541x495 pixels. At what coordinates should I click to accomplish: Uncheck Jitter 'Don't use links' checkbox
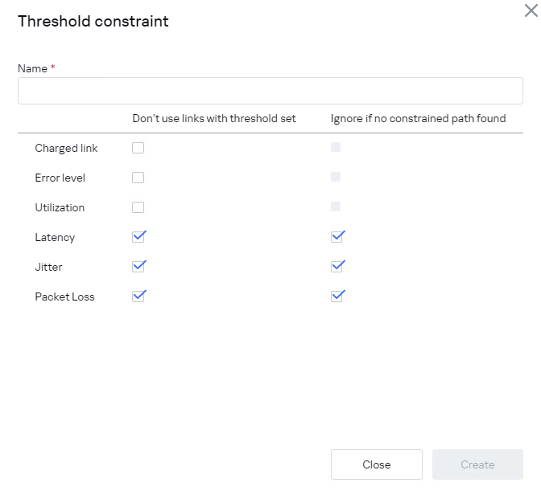click(x=138, y=266)
